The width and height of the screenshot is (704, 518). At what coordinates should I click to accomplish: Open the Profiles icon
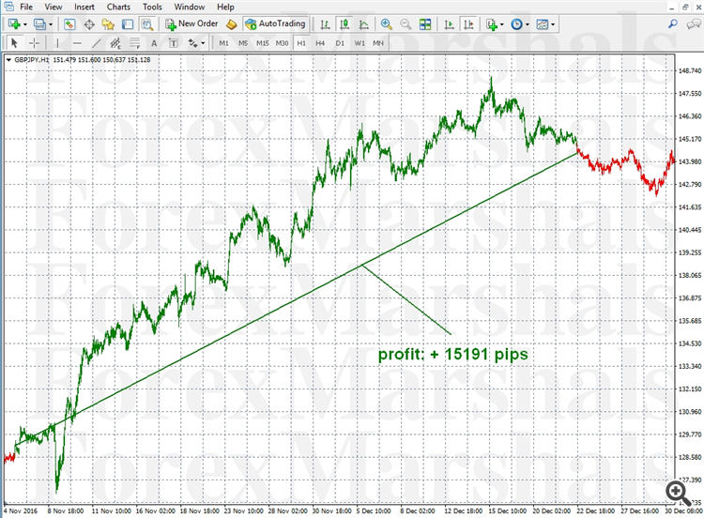tap(39, 24)
